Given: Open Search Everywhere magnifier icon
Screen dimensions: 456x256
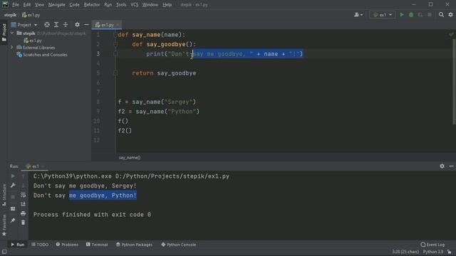Looking at the screenshot, I should pyautogui.click(x=441, y=14).
